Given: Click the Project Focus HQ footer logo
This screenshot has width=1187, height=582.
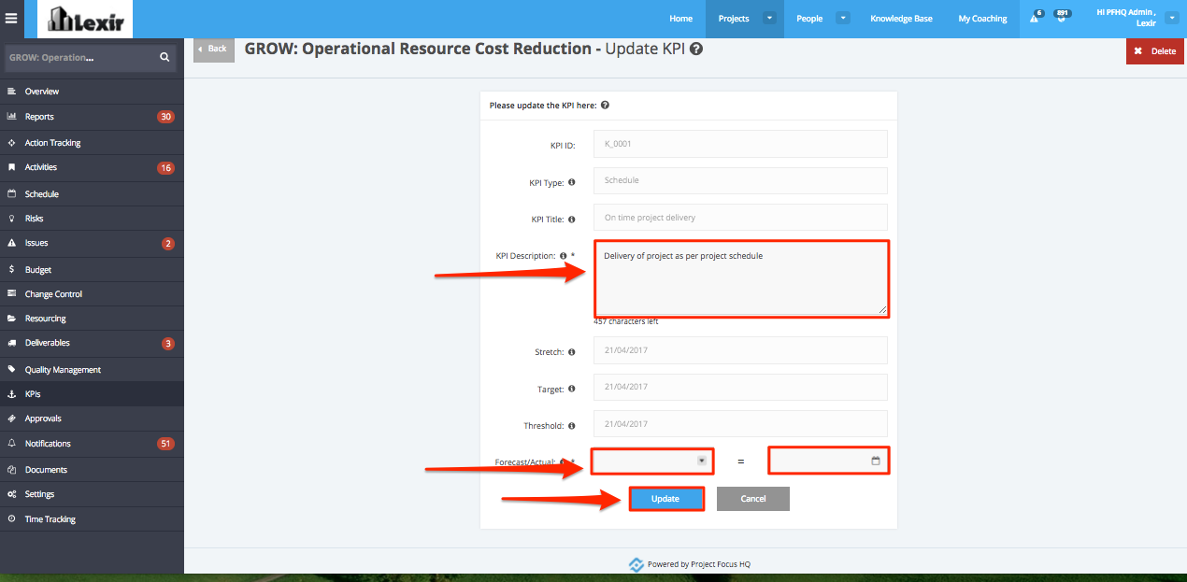Looking at the screenshot, I should pos(636,564).
